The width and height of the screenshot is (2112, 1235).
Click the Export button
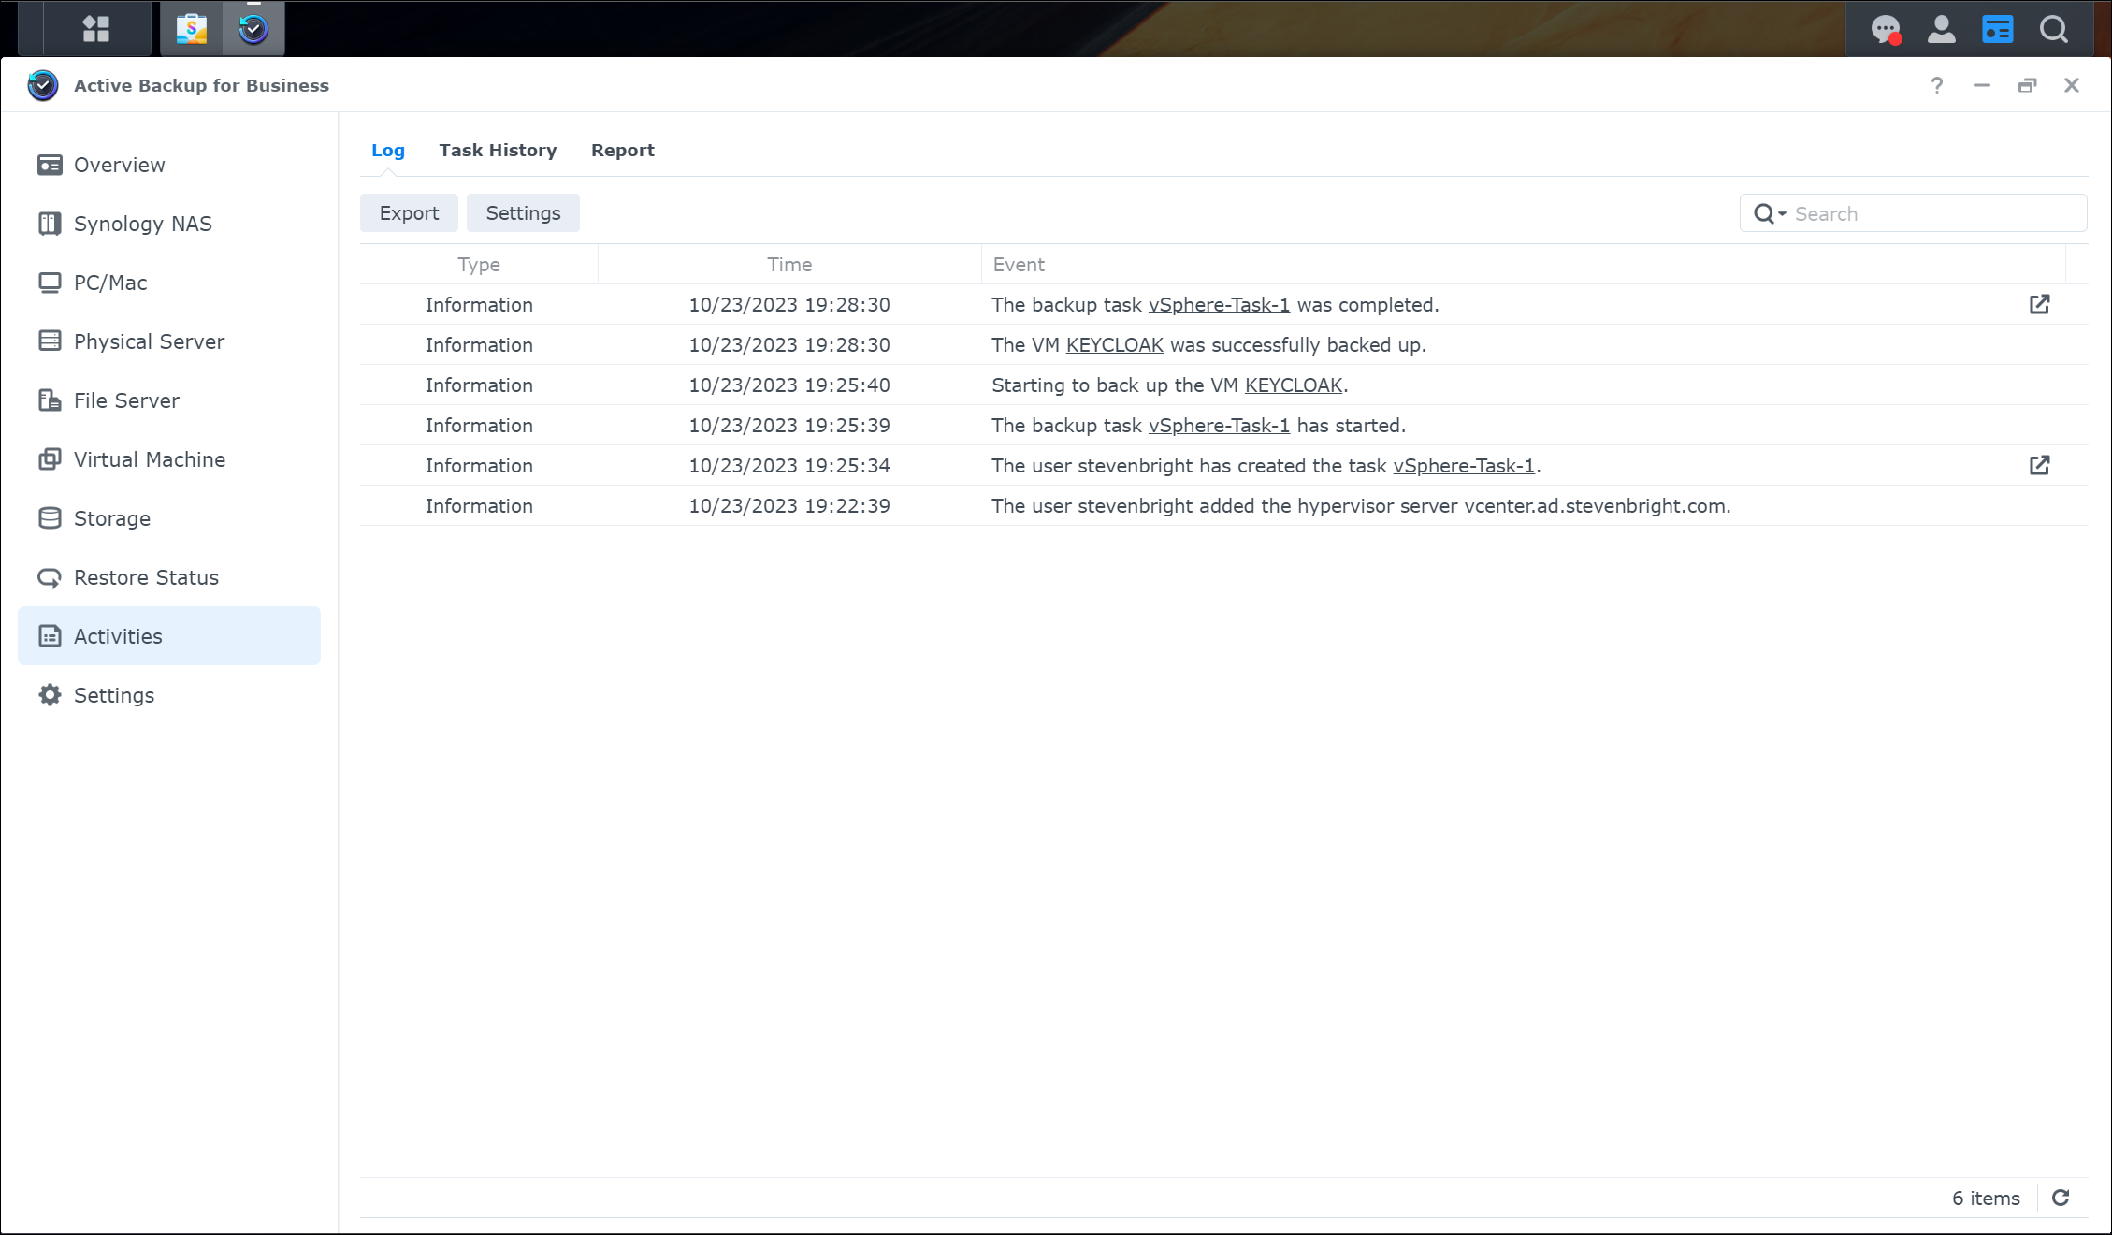[409, 213]
